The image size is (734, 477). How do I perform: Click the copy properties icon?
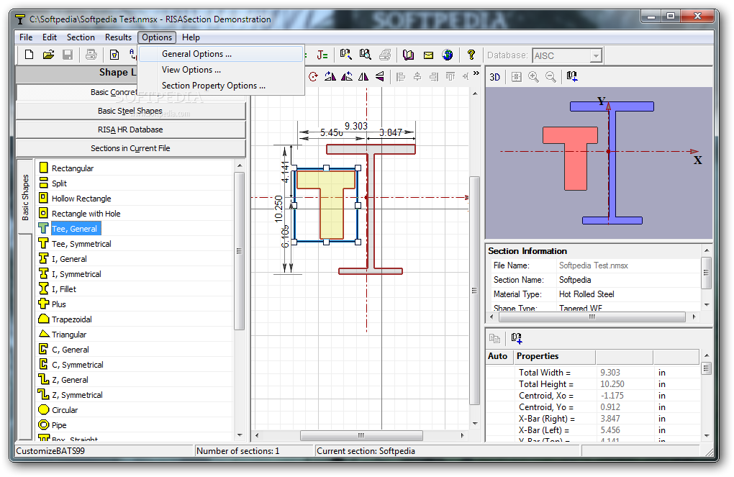pyautogui.click(x=495, y=338)
